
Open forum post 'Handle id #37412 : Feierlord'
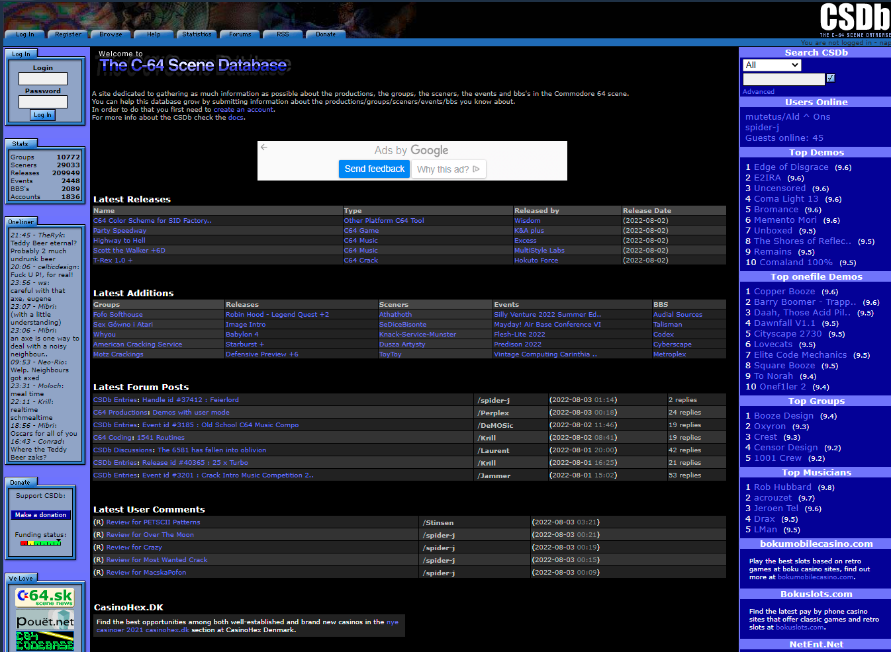[191, 400]
